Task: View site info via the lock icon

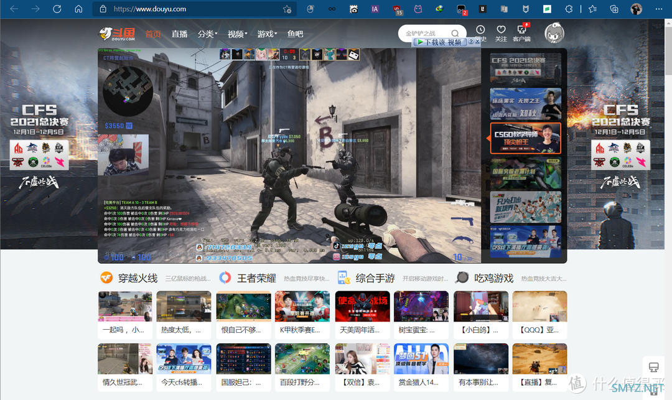Action: (103, 9)
